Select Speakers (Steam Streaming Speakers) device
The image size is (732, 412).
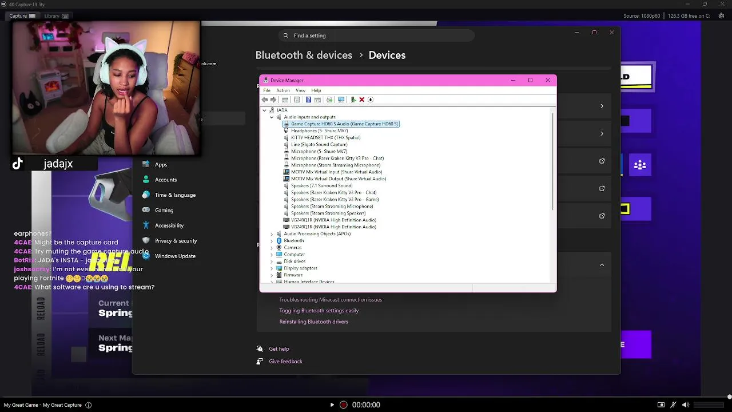[328, 213]
